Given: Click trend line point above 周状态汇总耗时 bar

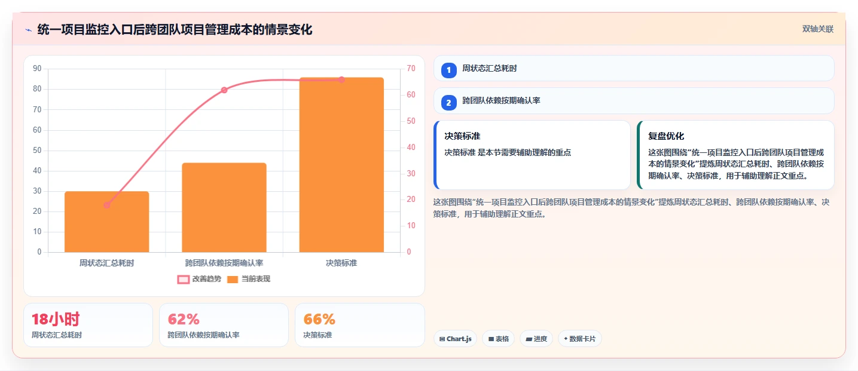Looking at the screenshot, I should pos(107,205).
